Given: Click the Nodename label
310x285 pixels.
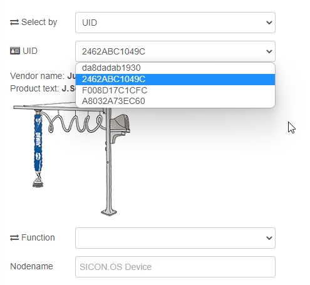Looking at the screenshot, I should 31,266.
